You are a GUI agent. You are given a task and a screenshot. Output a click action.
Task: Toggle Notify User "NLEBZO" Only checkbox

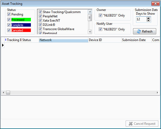[x=100, y=29]
